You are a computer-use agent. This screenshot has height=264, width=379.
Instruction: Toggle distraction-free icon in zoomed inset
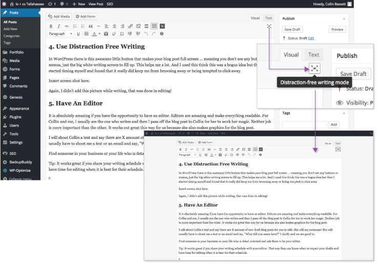click(314, 69)
